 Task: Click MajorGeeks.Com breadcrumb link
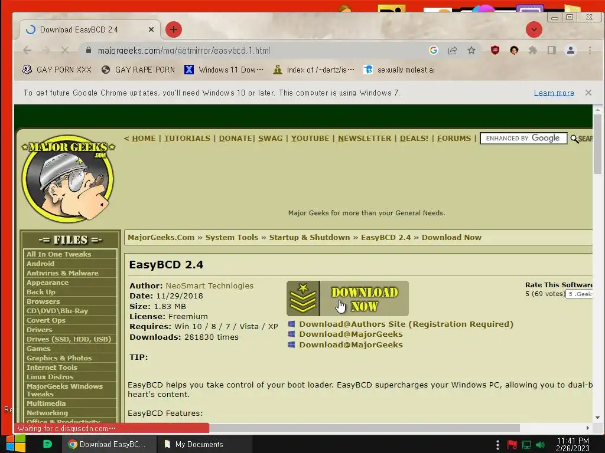click(x=161, y=237)
